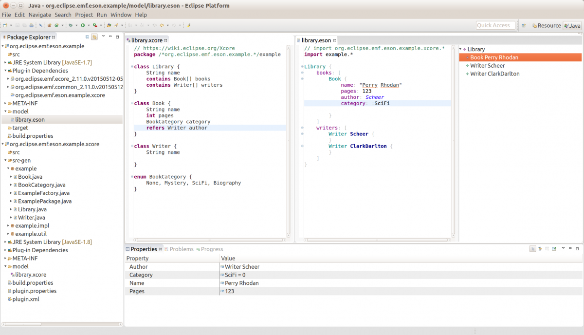Open the Run button dropdown arrow
This screenshot has width=584, height=335.
coord(88,25)
